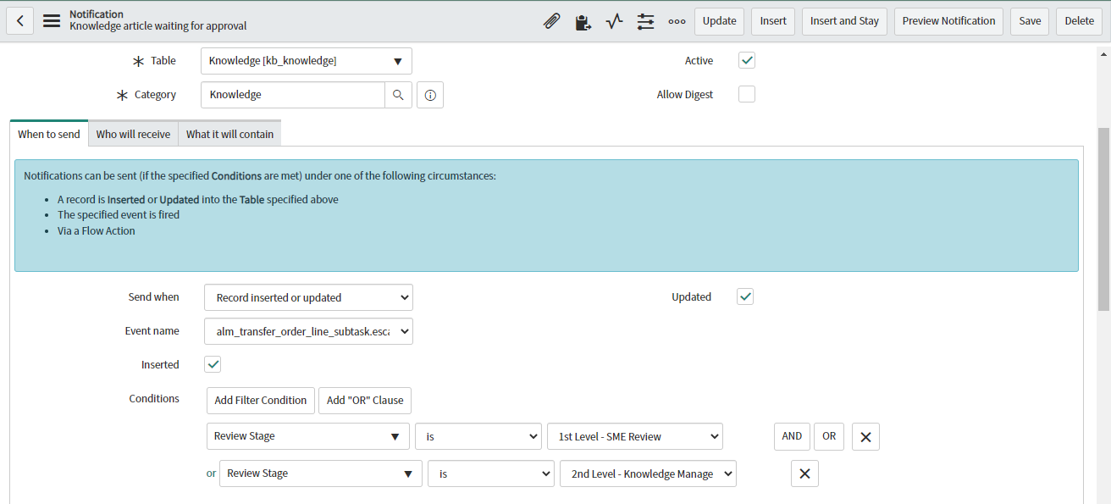Open attachments via the paperclip icon
1111x504 pixels.
point(552,21)
